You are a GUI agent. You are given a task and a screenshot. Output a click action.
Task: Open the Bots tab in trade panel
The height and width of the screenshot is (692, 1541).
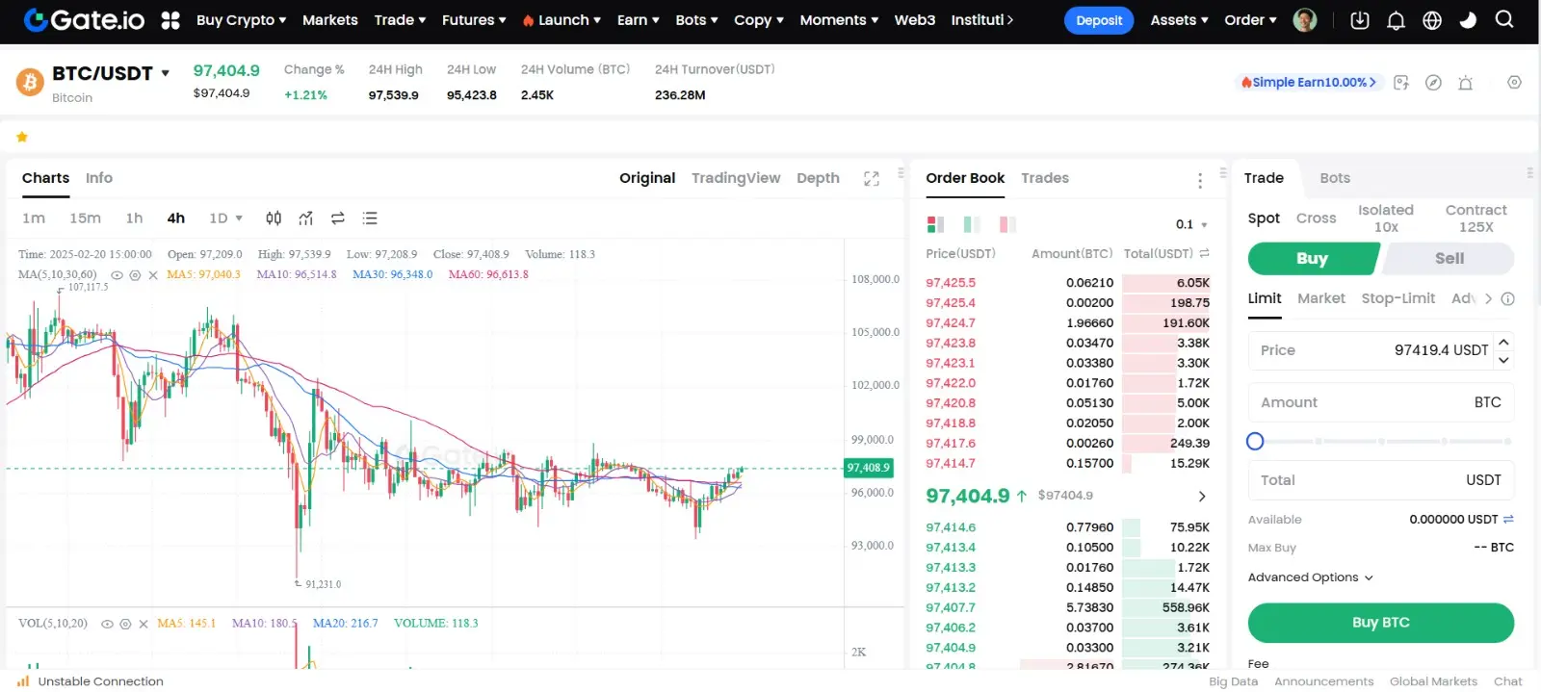tap(1335, 178)
